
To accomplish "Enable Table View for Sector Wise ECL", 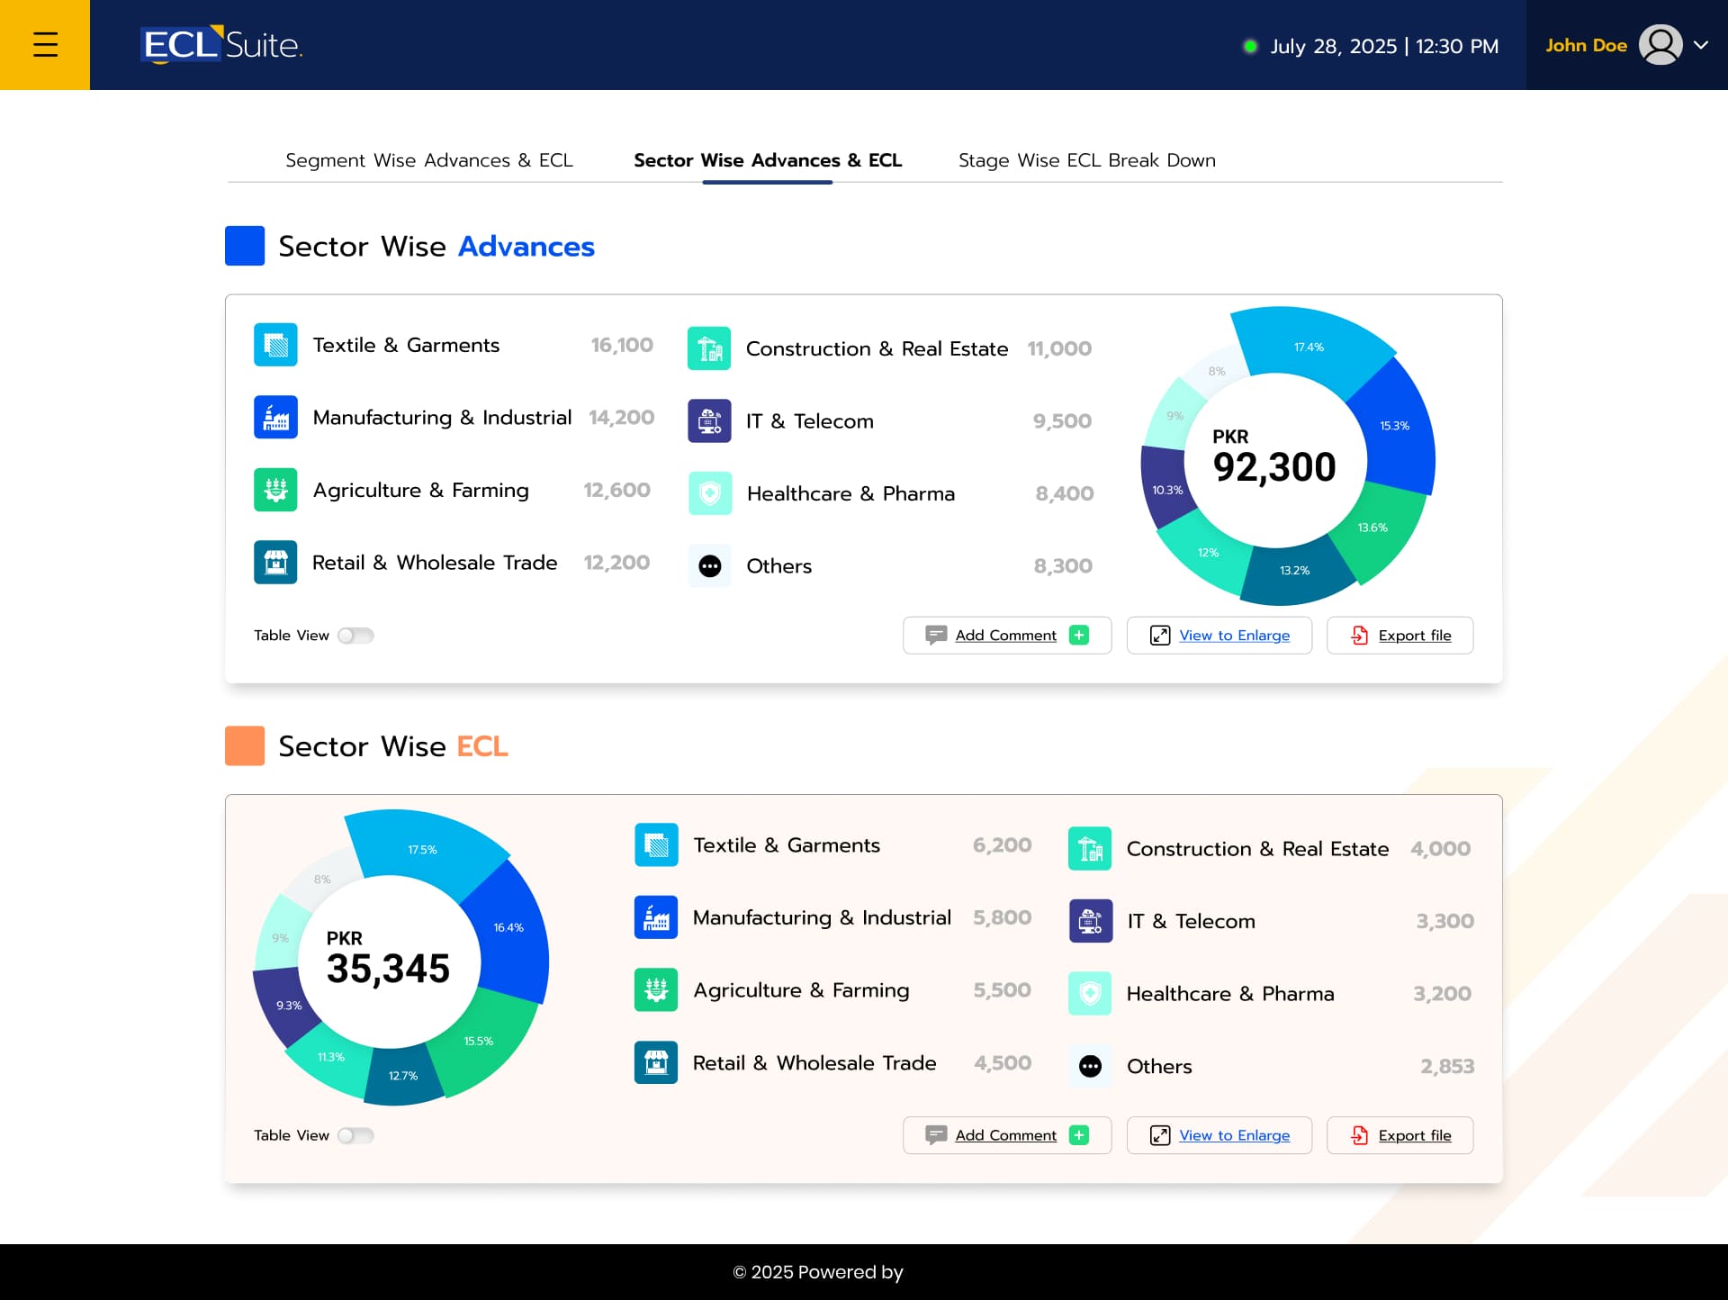I will [355, 1135].
